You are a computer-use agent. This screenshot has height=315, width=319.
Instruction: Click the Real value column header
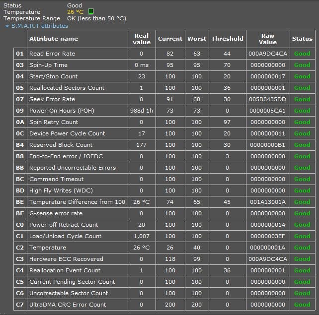point(141,39)
